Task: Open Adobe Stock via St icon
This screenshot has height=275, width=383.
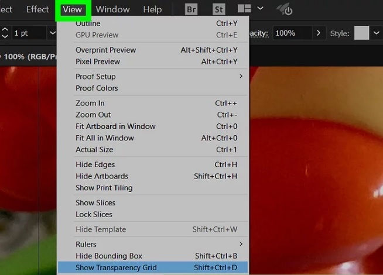Action: [218, 9]
